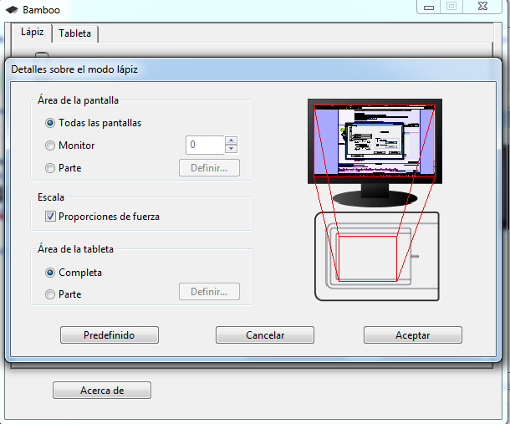Viewport: 510px width, 424px height.
Task: Minimize the Bamboo window
Action: click(429, 7)
